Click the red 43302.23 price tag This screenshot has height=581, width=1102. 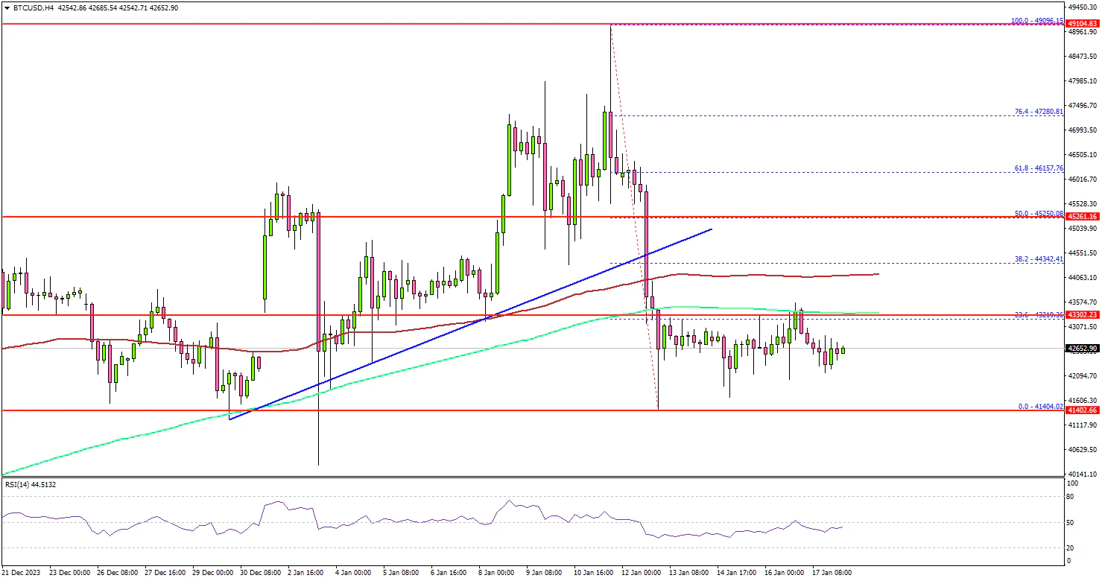point(1082,315)
